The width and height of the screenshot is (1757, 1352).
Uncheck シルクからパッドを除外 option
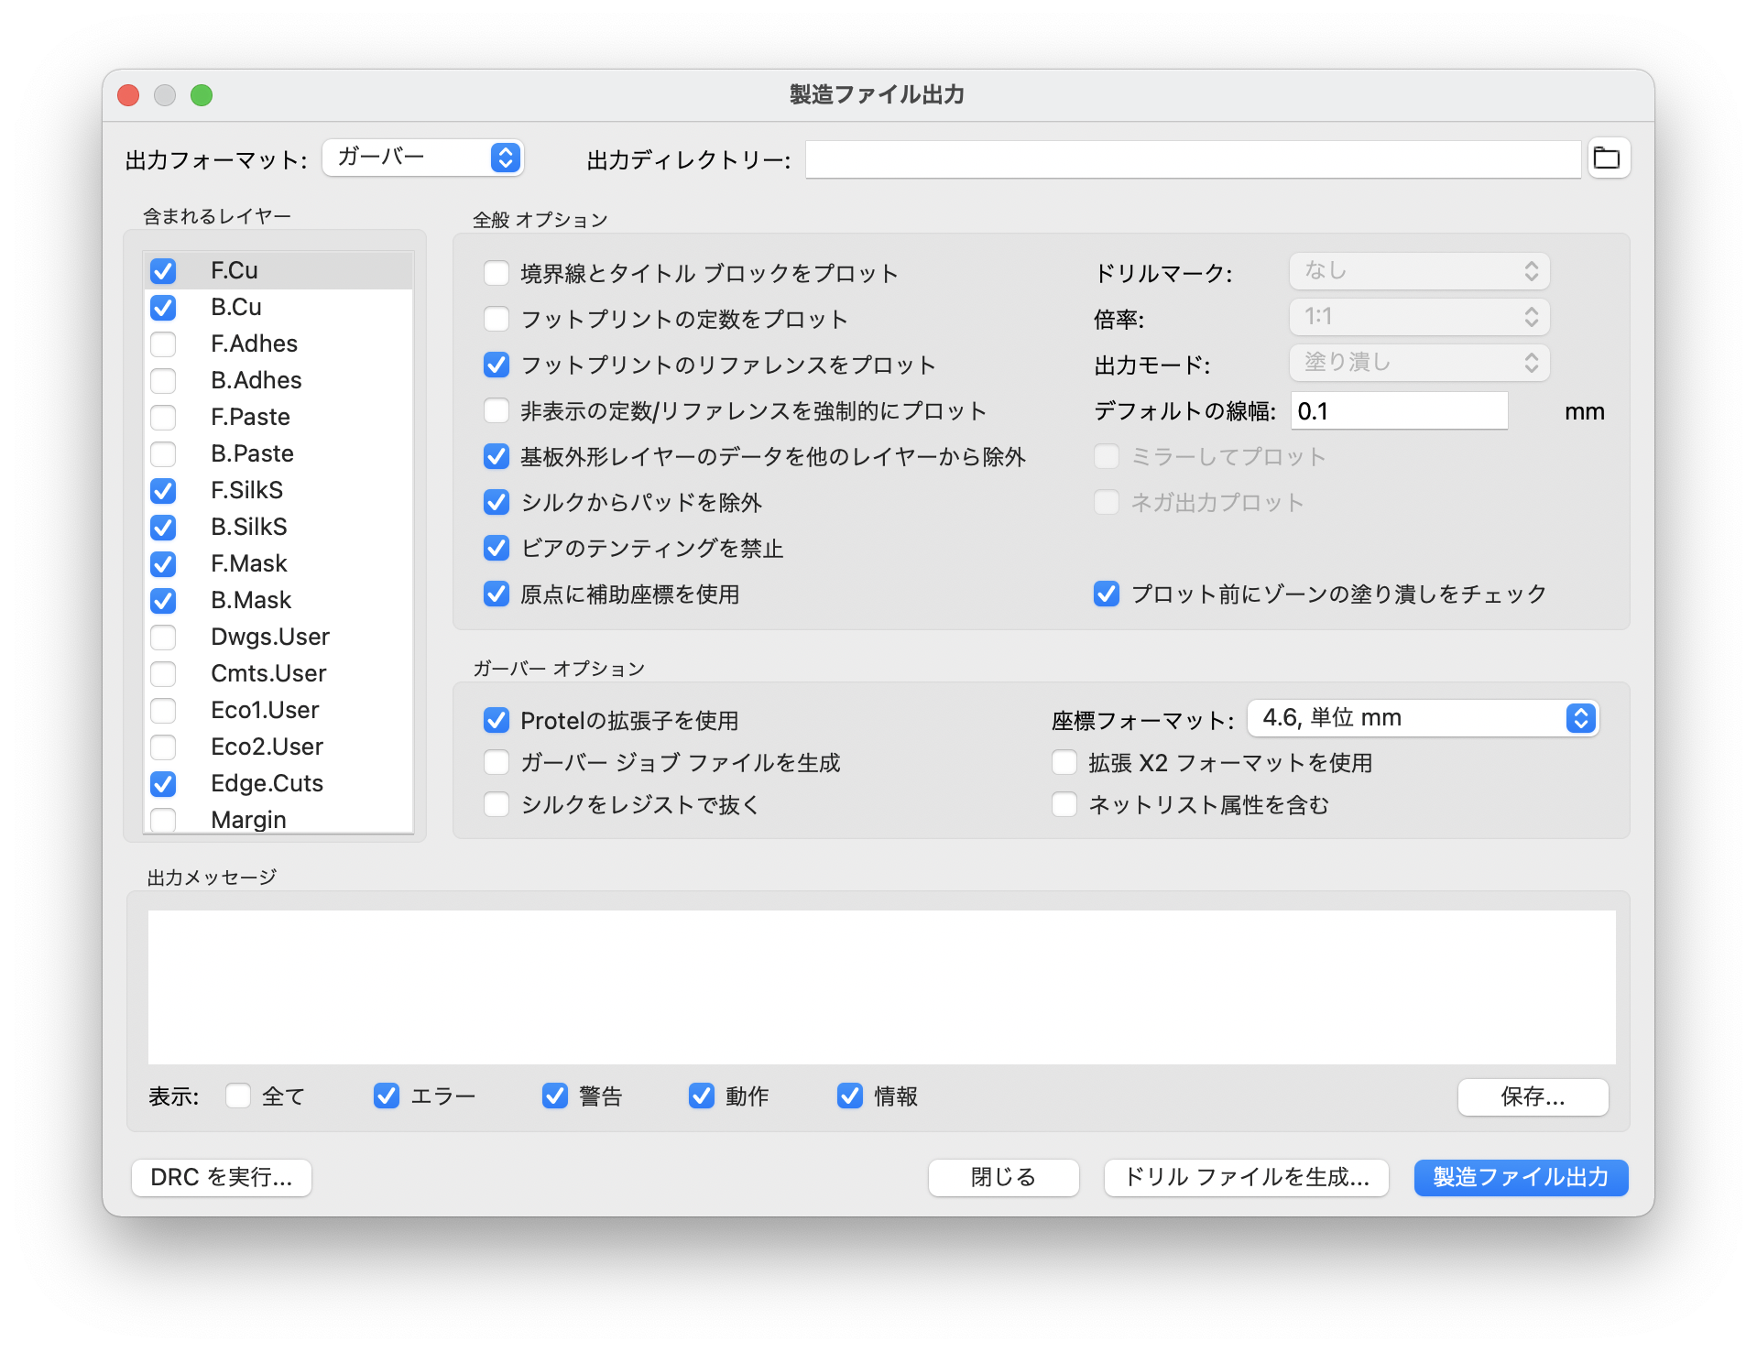coord(497,502)
